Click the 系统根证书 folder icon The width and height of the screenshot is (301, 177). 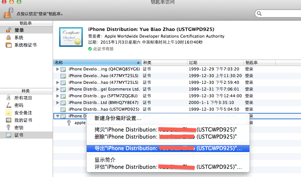[x=9, y=45]
